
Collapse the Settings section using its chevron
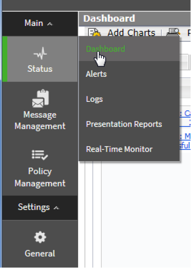tap(56, 208)
